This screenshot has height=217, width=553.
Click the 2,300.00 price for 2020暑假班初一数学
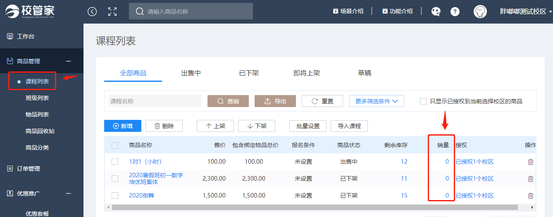click(214, 179)
